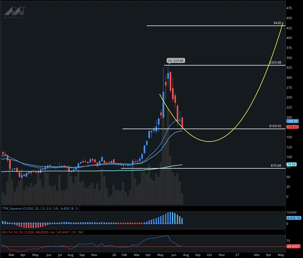Click the 275 price axis label
The image size is (303, 258).
click(x=289, y=88)
